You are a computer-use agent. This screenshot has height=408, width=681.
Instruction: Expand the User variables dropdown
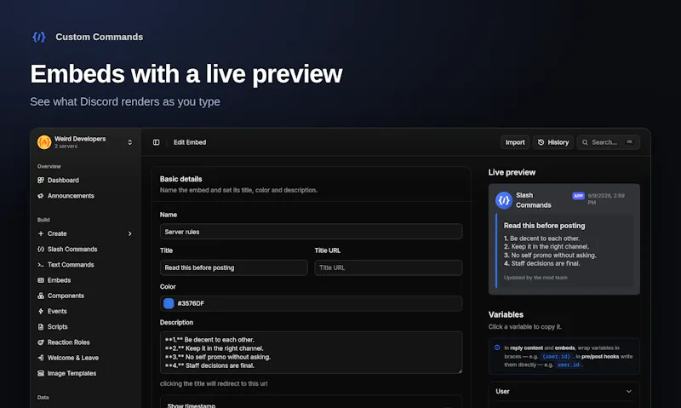point(564,392)
